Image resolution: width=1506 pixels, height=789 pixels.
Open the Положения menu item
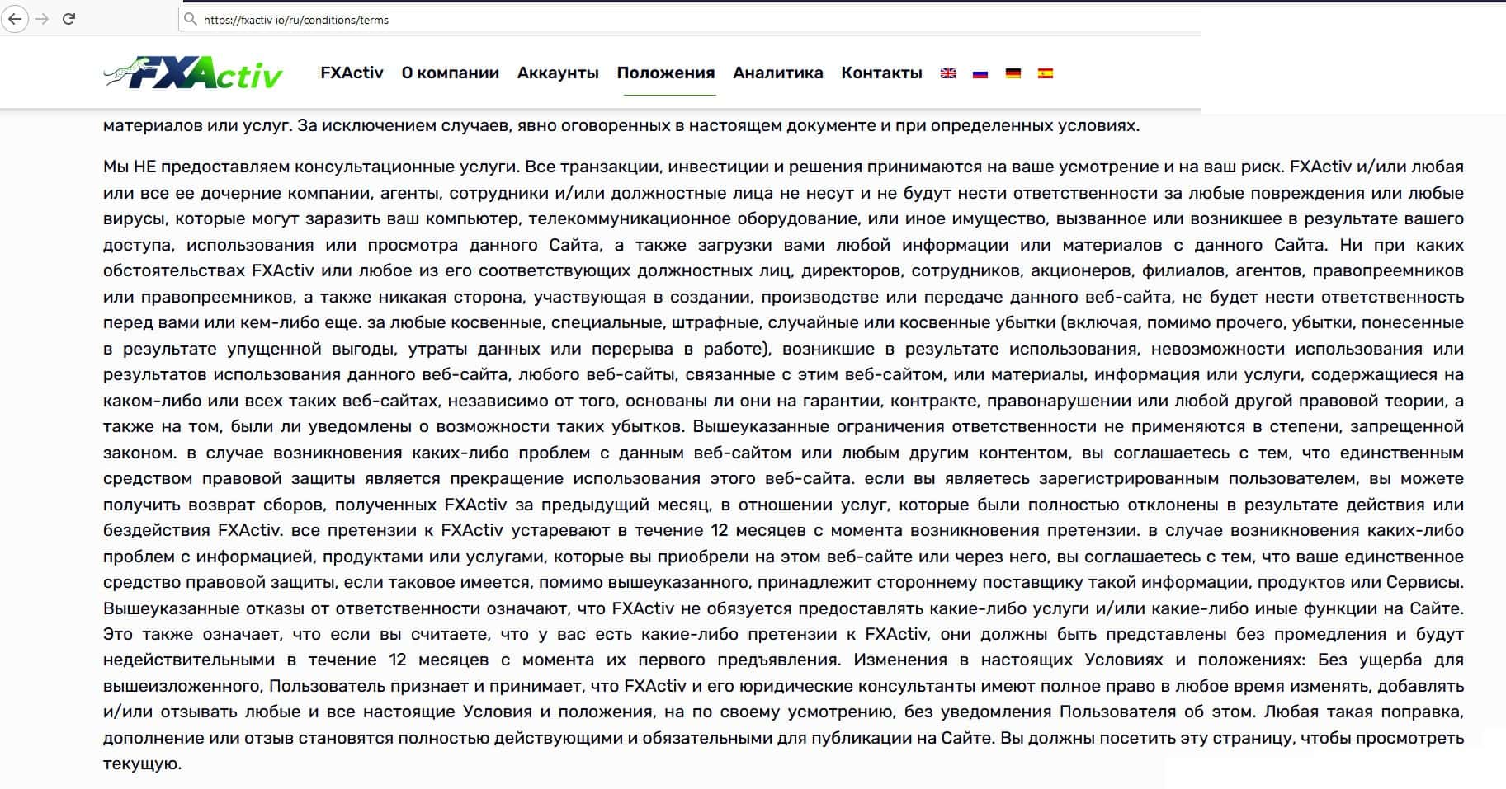click(666, 73)
